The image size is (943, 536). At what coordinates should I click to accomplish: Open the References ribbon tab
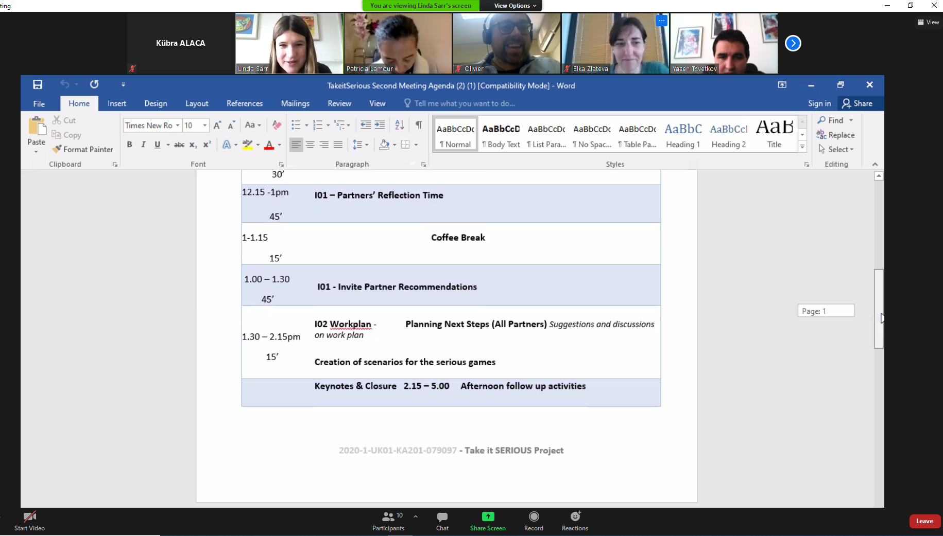[x=244, y=103]
